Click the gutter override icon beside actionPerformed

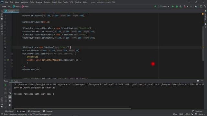point(8,60)
